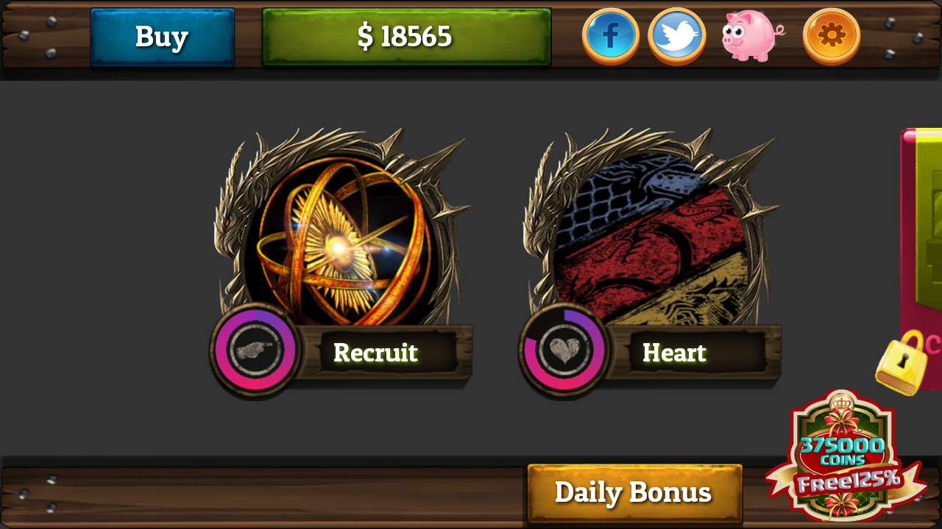Open the Twitter bird icon
The height and width of the screenshot is (529, 942).
coord(677,36)
